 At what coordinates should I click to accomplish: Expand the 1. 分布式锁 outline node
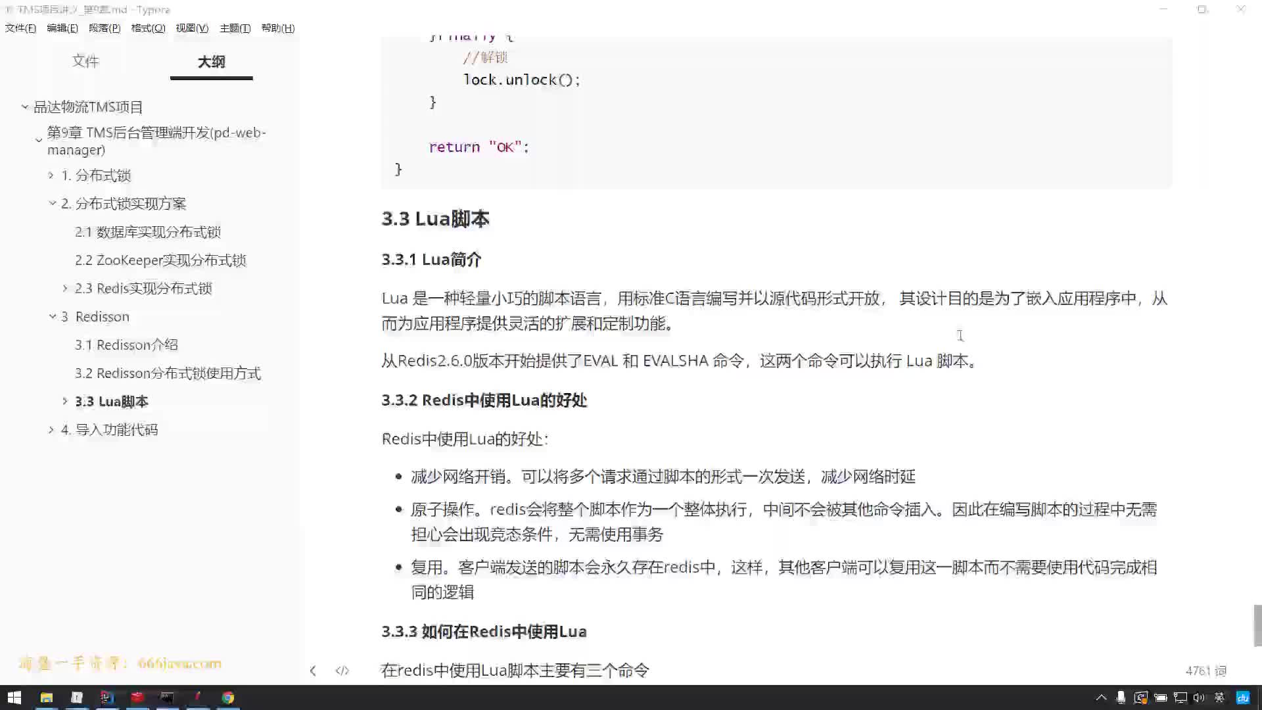click(x=51, y=175)
